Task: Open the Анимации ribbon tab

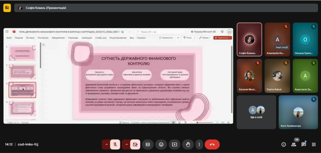Action: pyautogui.click(x=87, y=38)
